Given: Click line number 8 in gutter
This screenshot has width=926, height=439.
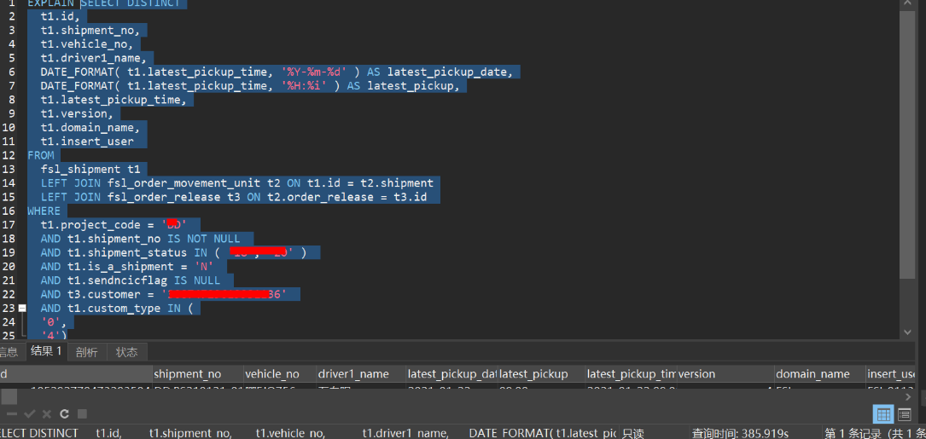Looking at the screenshot, I should 11,100.
